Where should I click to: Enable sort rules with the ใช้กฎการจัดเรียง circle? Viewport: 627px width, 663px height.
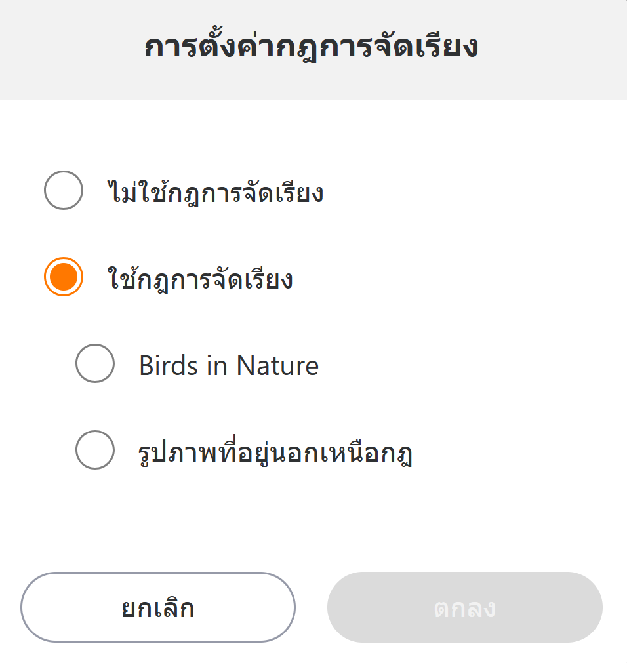tap(64, 277)
